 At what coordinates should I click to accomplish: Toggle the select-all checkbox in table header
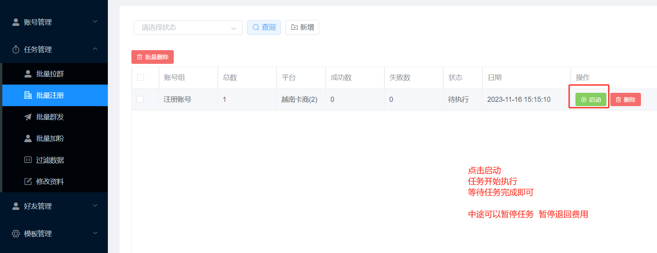pos(140,78)
